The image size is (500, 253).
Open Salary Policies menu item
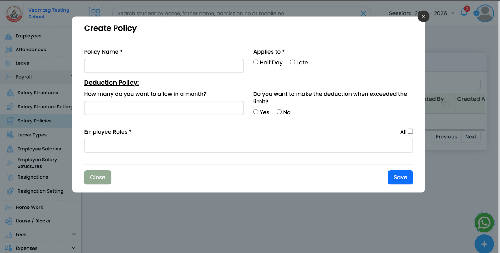[34, 121]
